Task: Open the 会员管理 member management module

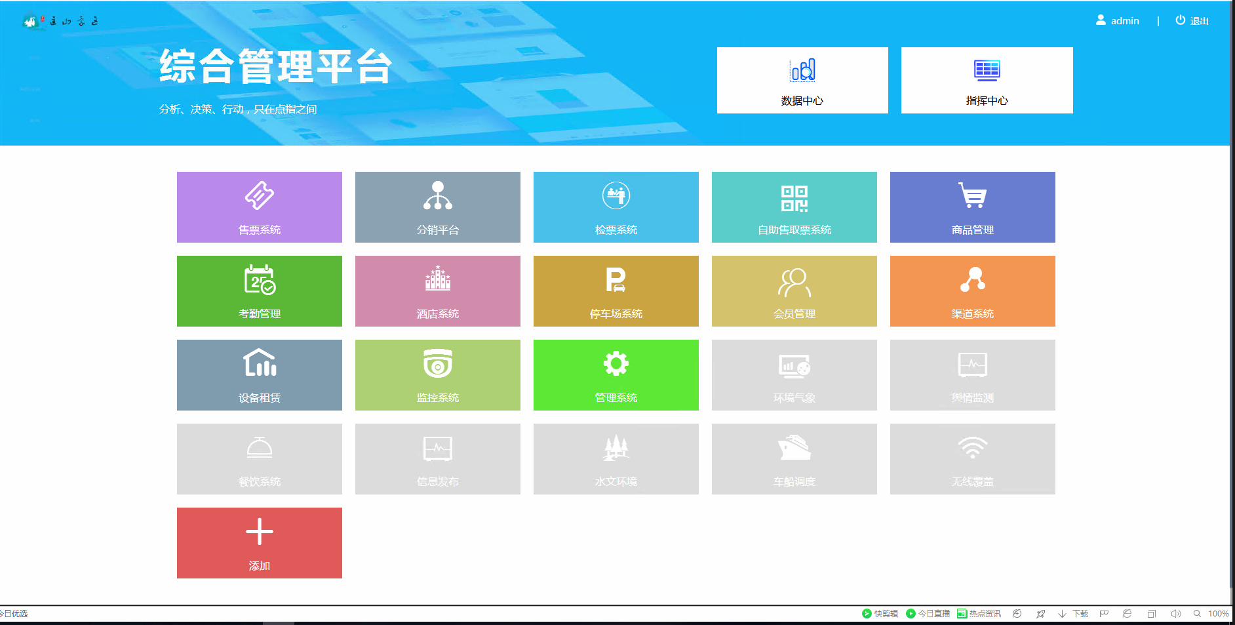Action: pos(794,291)
